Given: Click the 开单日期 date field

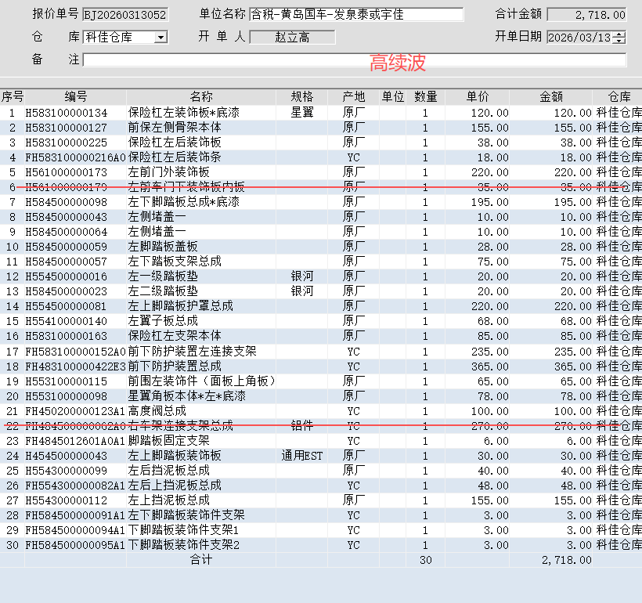Looking at the screenshot, I should (579, 38).
